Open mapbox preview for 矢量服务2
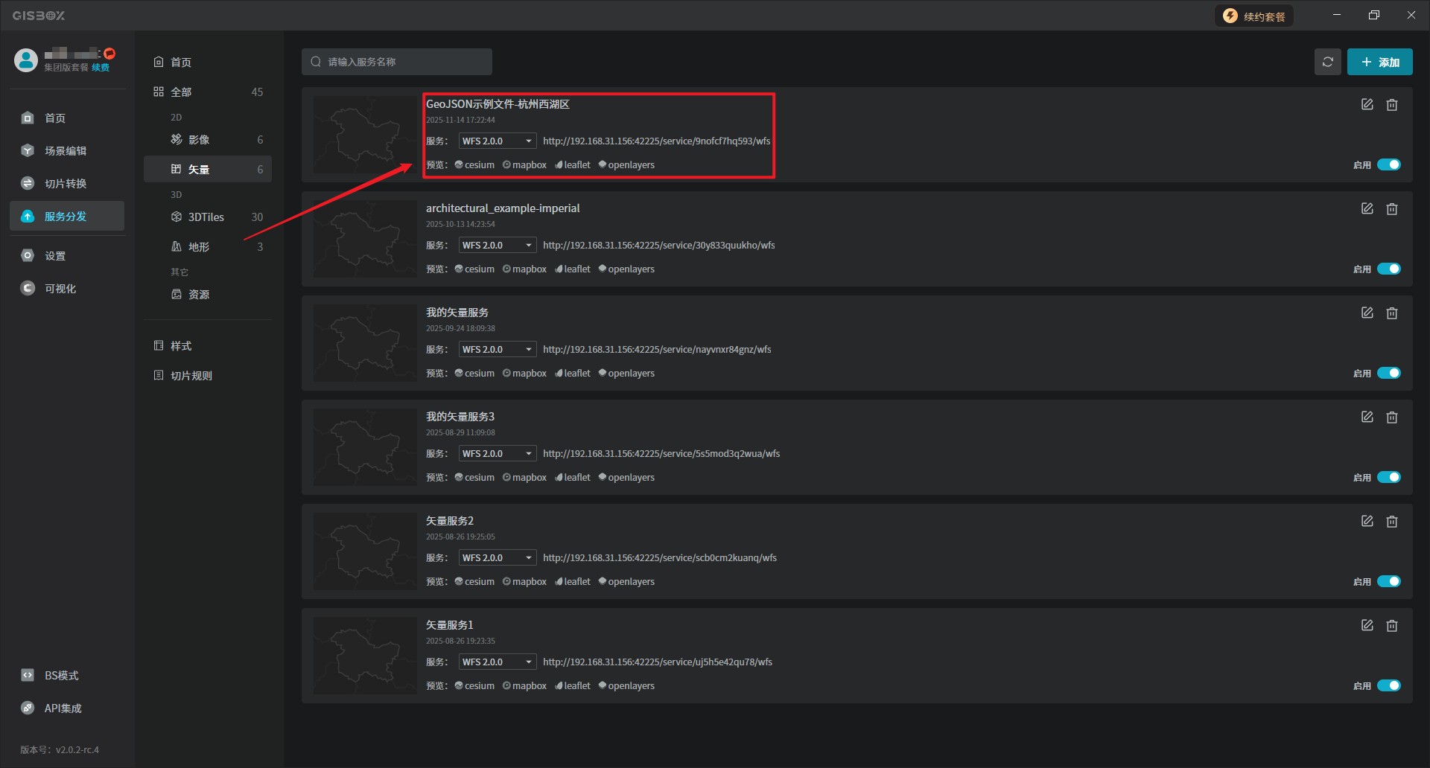1430x768 pixels. 524,582
